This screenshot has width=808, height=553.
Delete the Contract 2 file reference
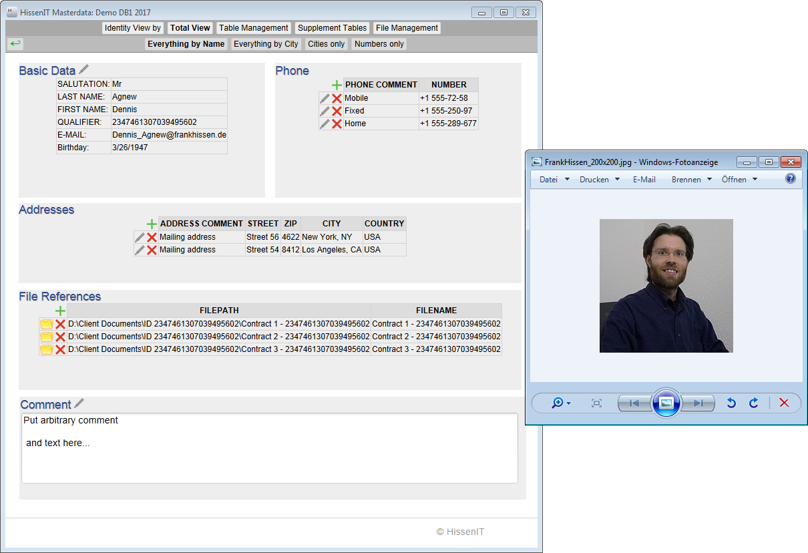click(60, 337)
